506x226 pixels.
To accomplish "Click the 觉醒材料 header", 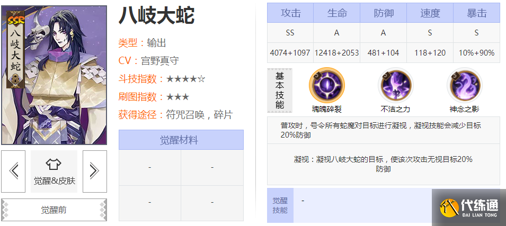I will coord(181,140).
